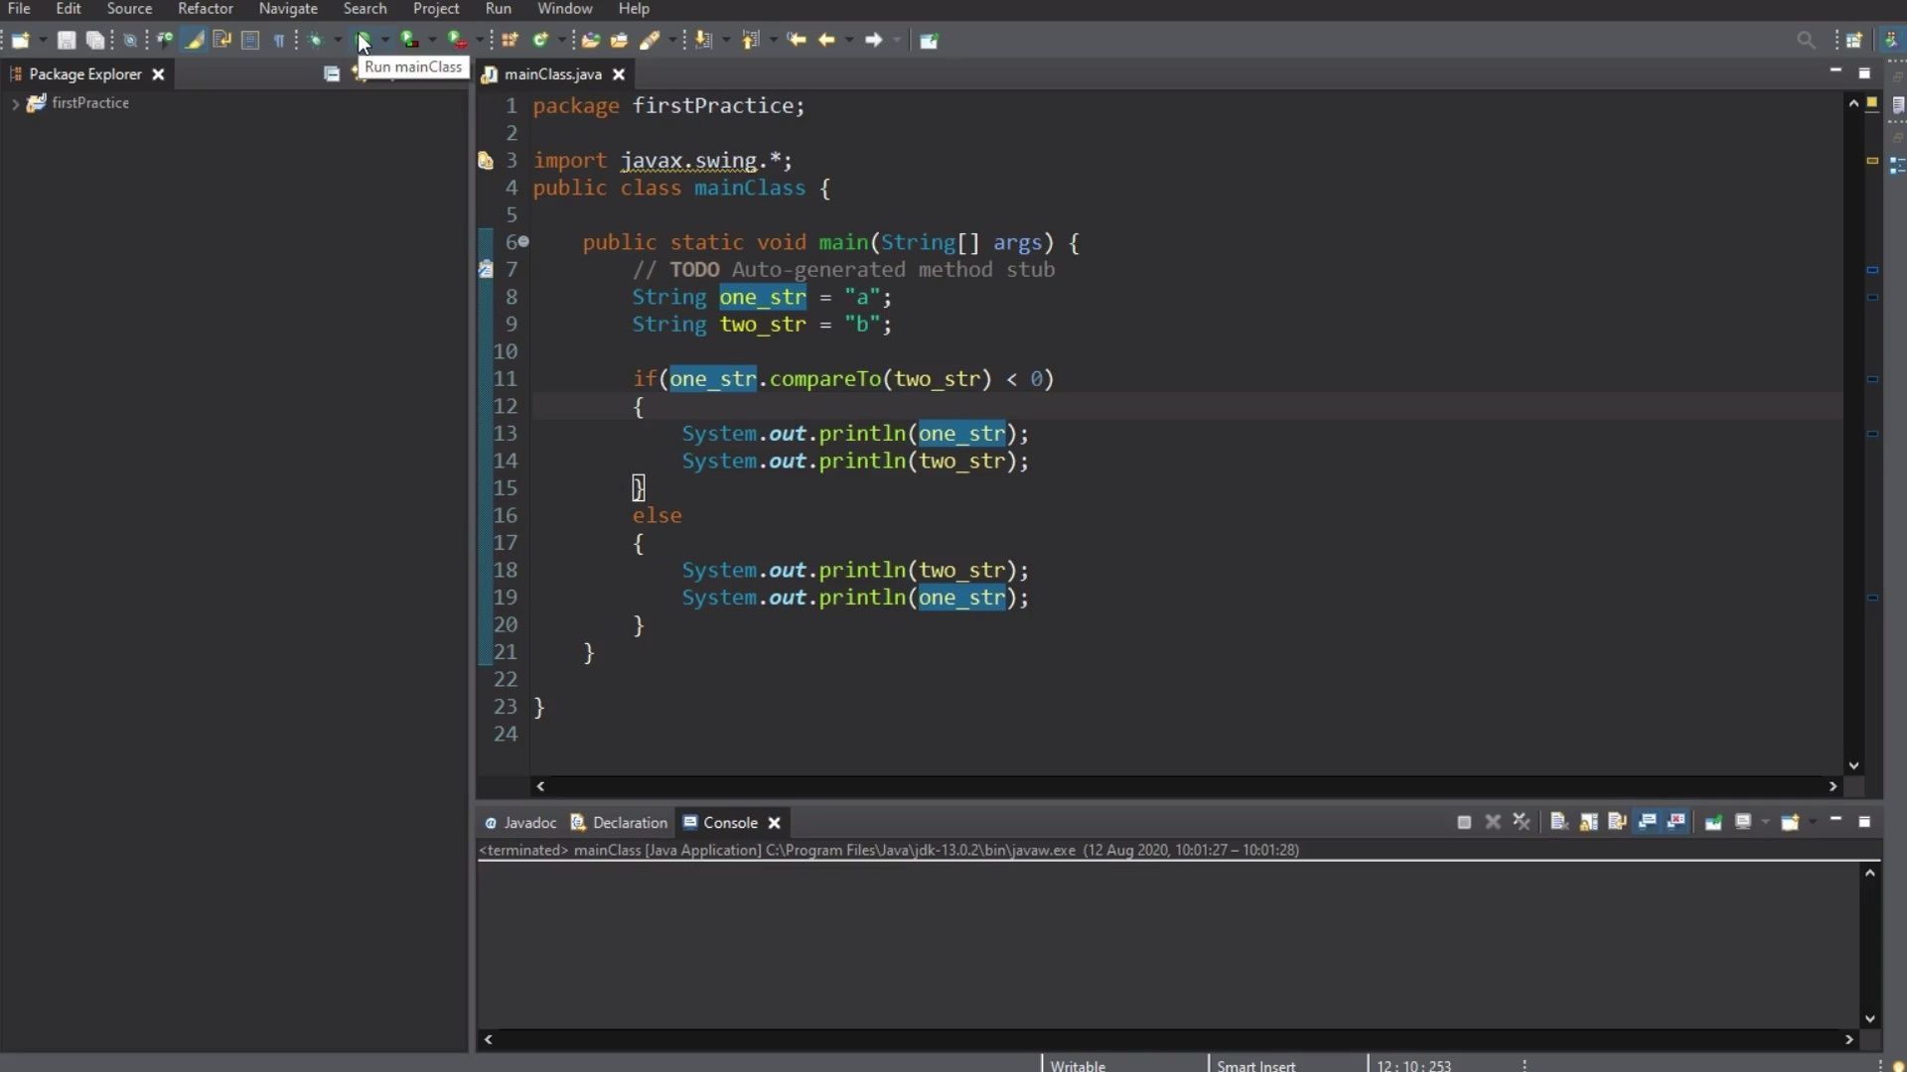Toggle Show Console on standard output change
The image size is (1907, 1072).
(x=1647, y=822)
